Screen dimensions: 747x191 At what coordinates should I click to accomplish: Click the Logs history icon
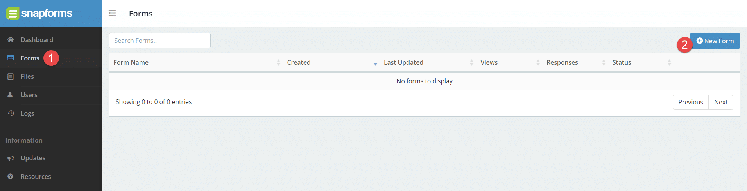tap(11, 113)
